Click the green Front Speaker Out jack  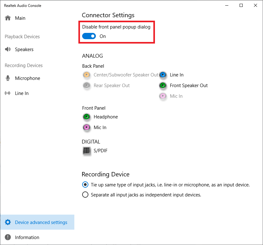coord(163,86)
